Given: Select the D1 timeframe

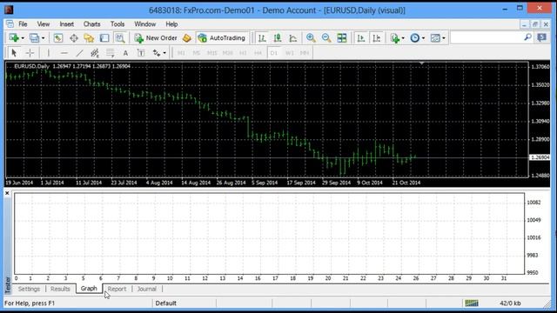Looking at the screenshot, I should [273, 53].
